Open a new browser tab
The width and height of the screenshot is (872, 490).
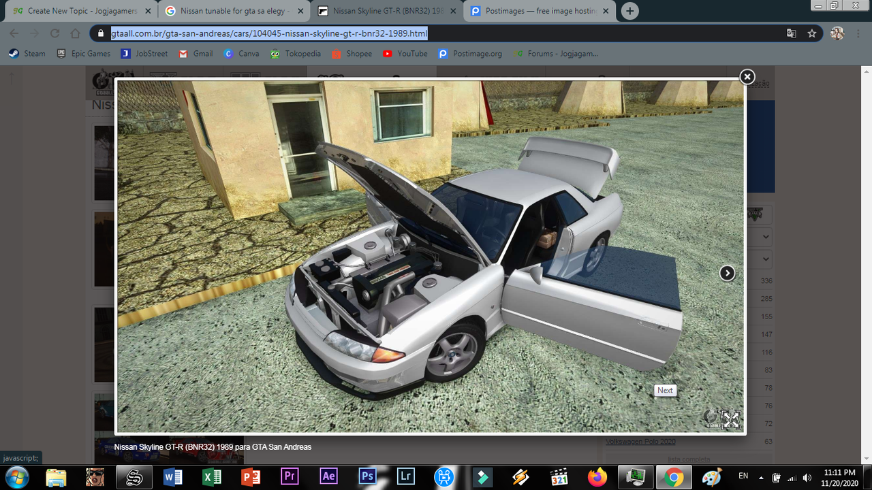coord(630,11)
